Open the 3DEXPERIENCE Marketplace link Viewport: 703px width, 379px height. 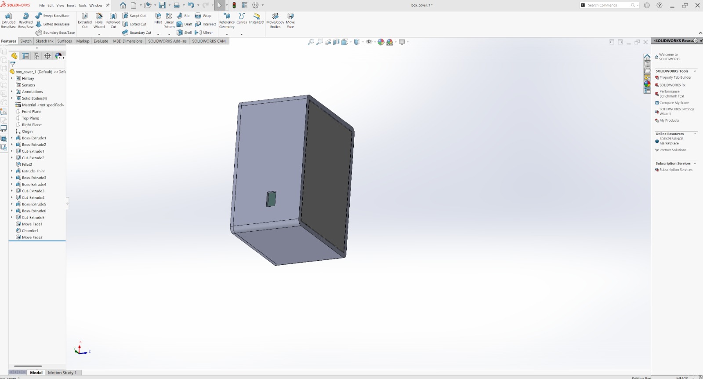point(671,141)
